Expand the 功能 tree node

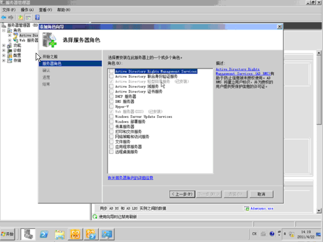[4, 45]
